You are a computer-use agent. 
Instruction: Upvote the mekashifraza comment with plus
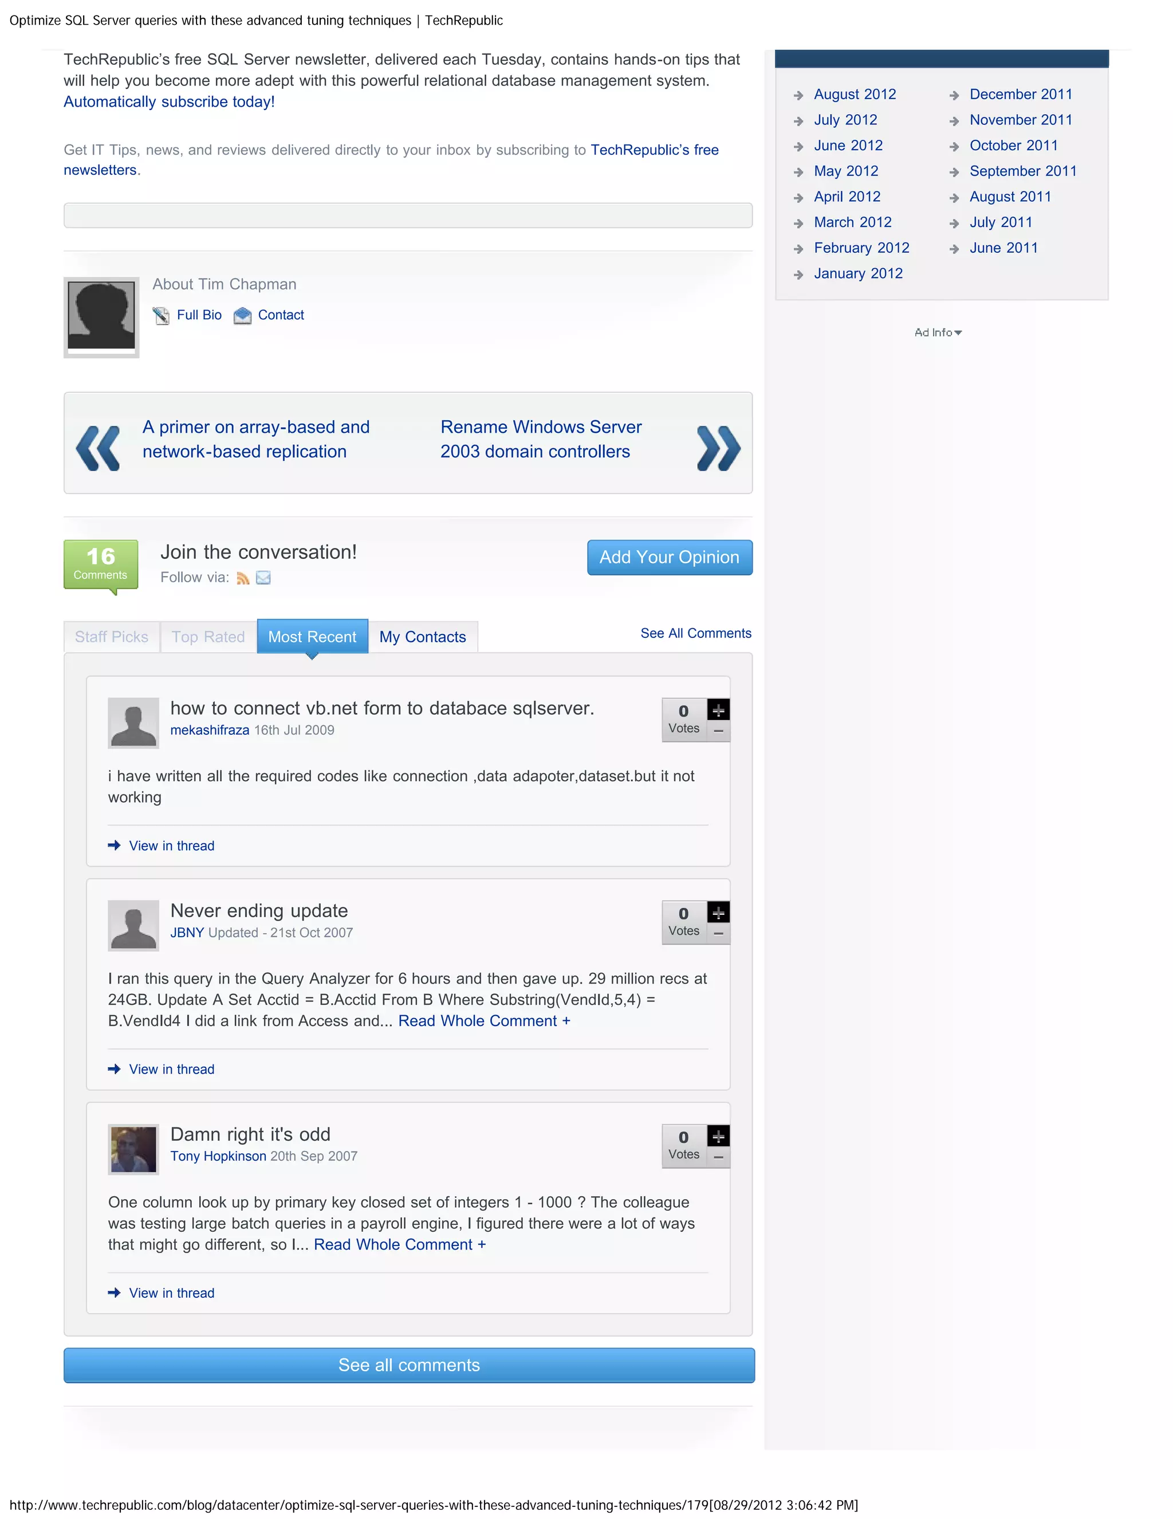(x=718, y=710)
